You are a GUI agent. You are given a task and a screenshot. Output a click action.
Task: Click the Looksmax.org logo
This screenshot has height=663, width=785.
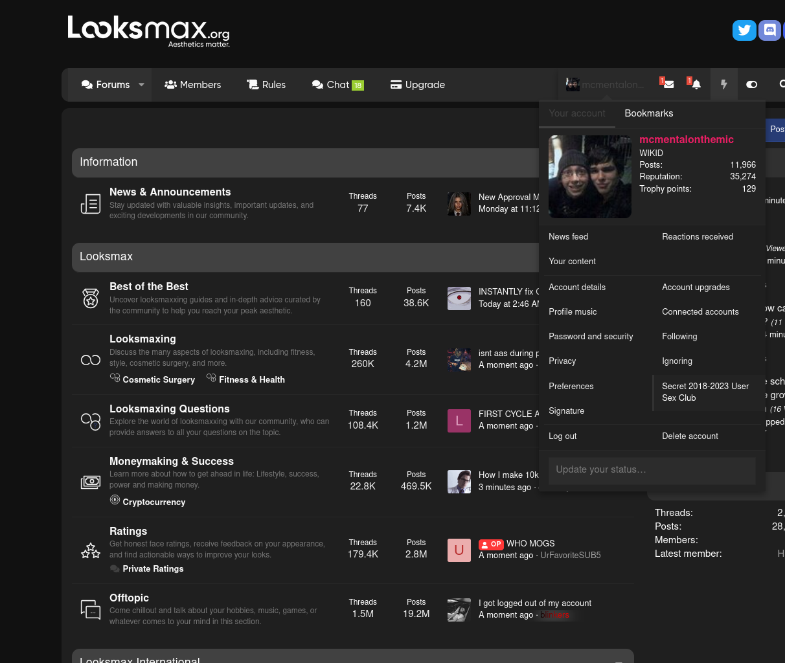(149, 31)
